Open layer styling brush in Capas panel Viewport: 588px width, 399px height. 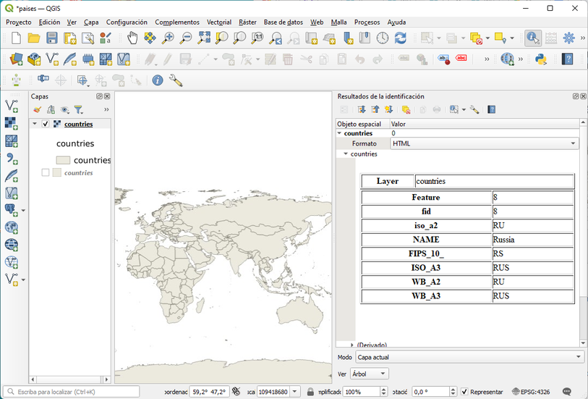click(37, 109)
